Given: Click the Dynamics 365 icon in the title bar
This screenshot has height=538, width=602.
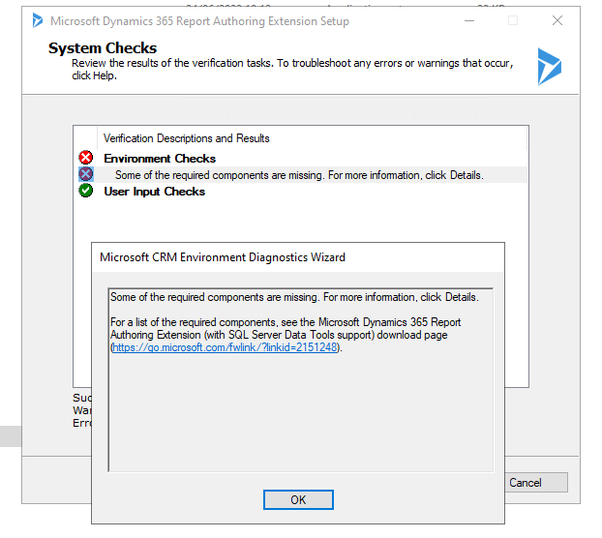Looking at the screenshot, I should point(37,20).
